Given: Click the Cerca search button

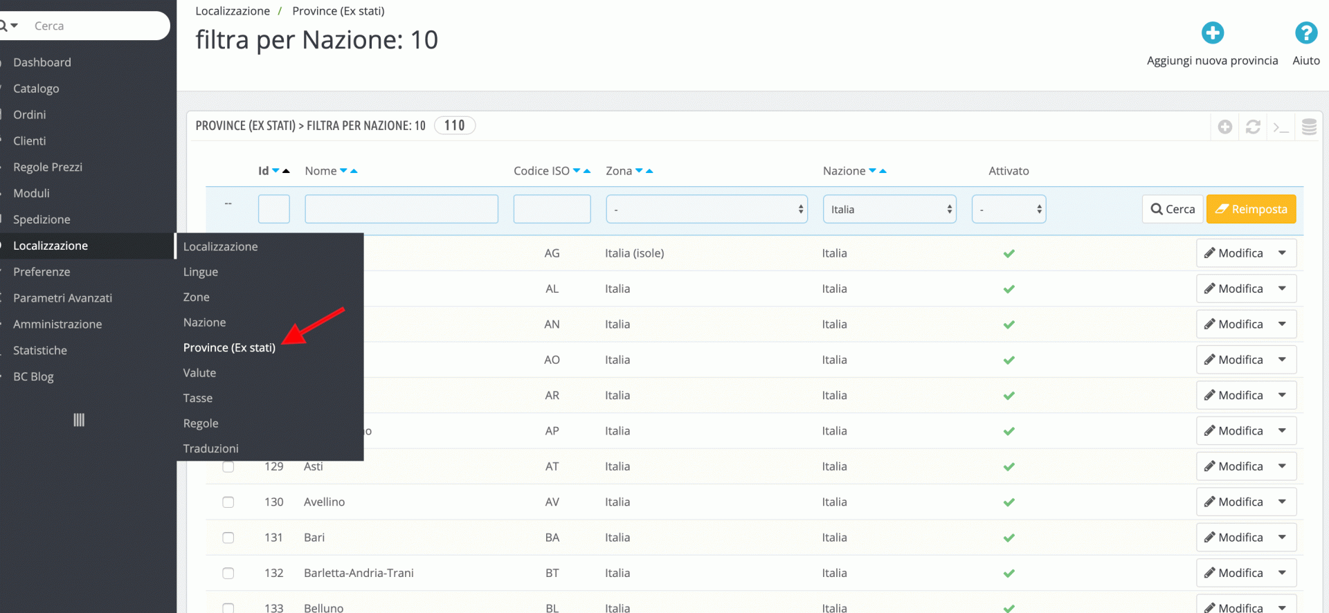Looking at the screenshot, I should (1173, 209).
